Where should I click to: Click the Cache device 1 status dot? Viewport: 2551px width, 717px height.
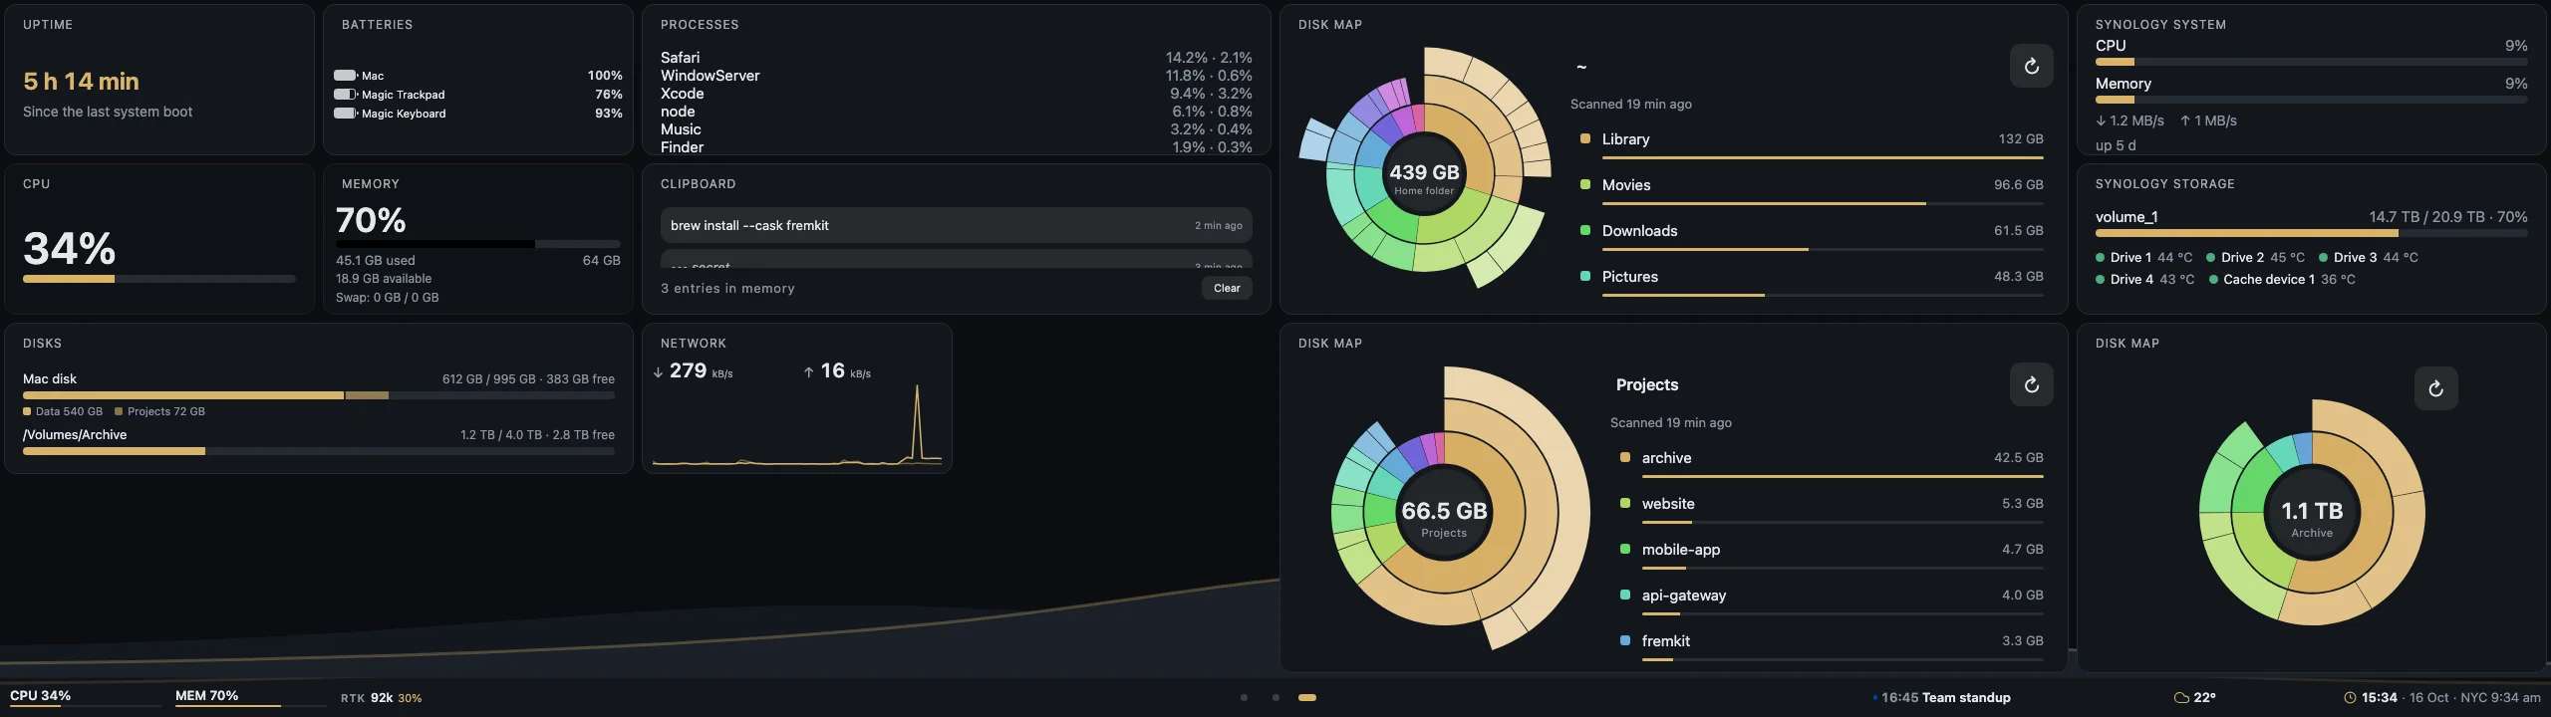tap(2213, 280)
